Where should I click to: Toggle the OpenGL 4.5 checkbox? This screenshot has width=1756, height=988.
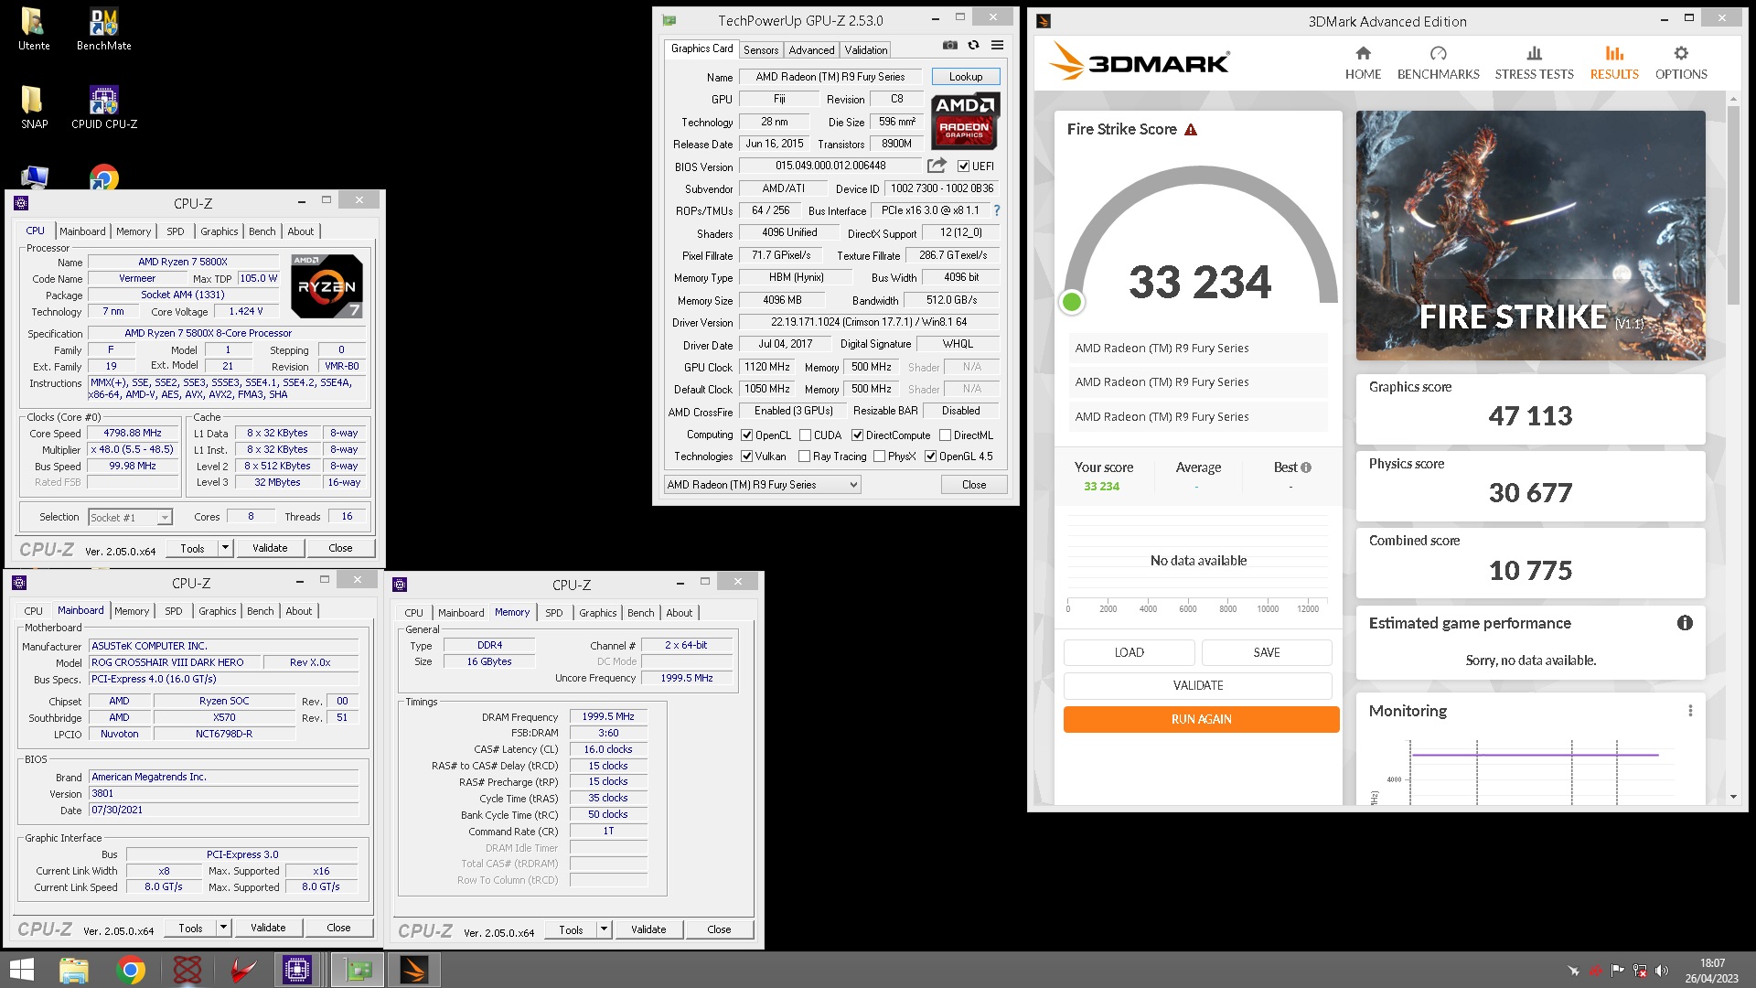[931, 456]
